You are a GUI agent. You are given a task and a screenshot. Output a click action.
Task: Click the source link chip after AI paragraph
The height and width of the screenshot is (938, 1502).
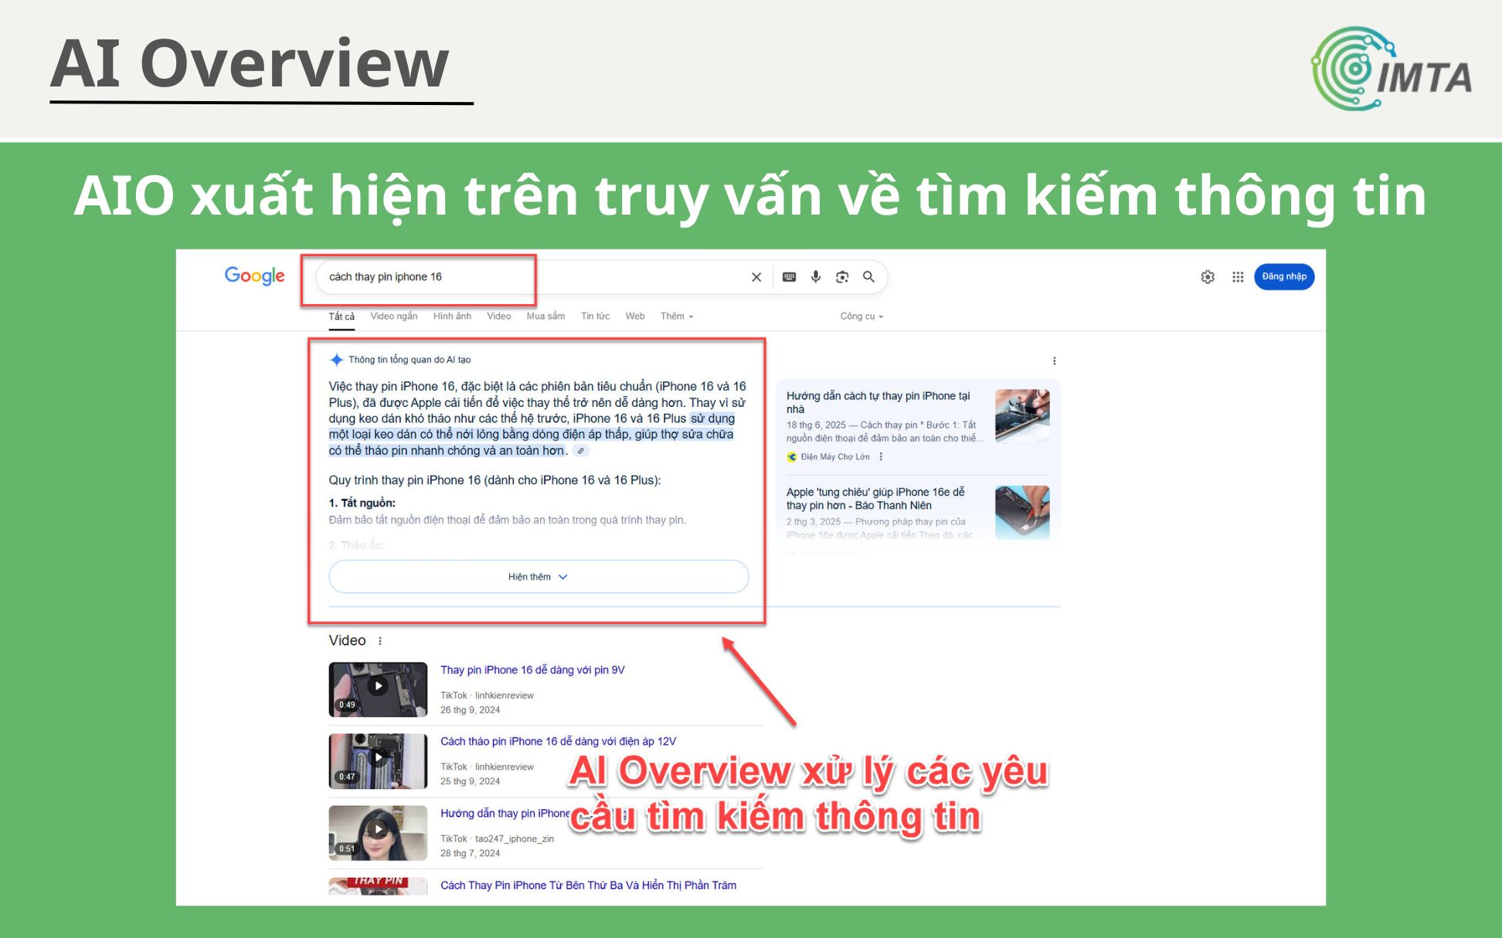[x=581, y=451]
